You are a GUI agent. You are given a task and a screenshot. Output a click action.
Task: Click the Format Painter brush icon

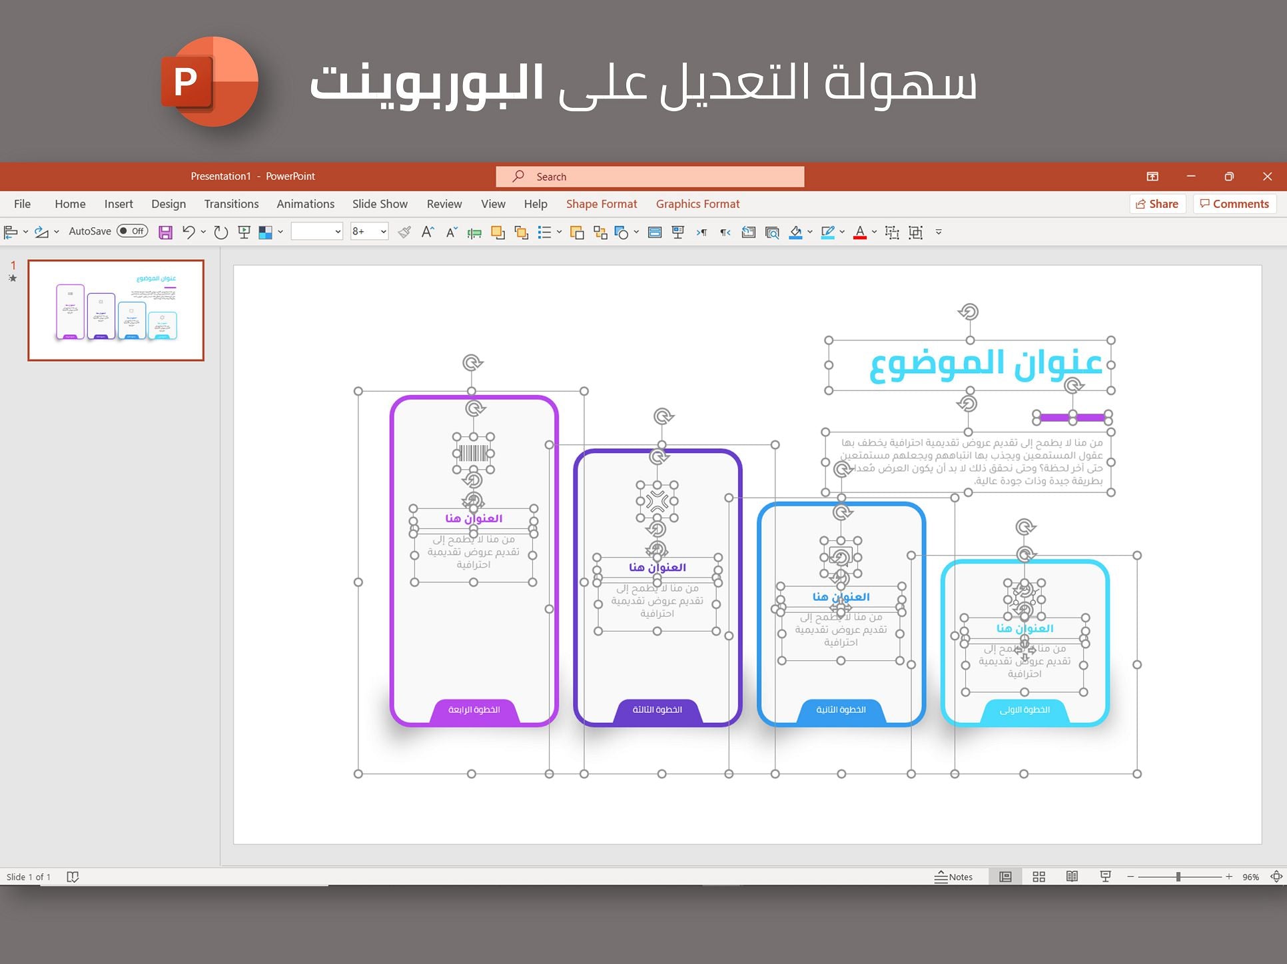[x=404, y=232]
